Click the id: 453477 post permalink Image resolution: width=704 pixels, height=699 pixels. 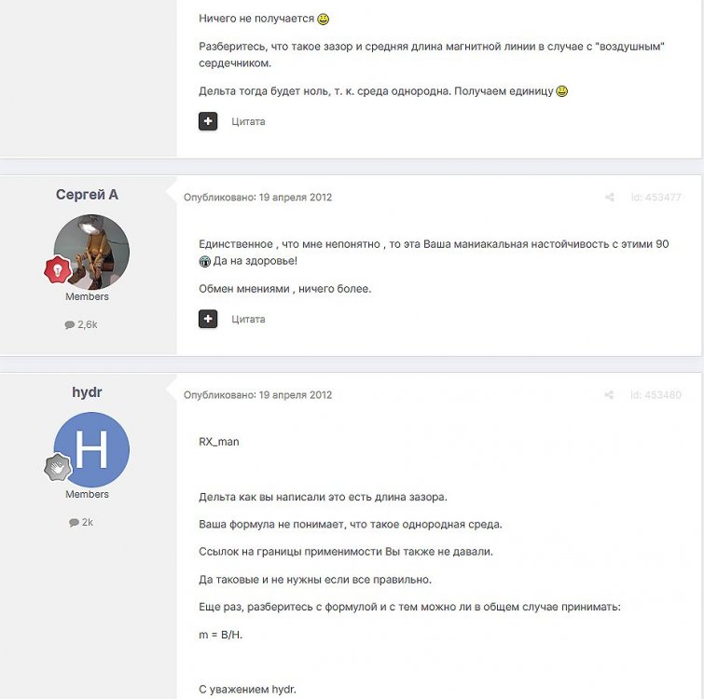(656, 198)
